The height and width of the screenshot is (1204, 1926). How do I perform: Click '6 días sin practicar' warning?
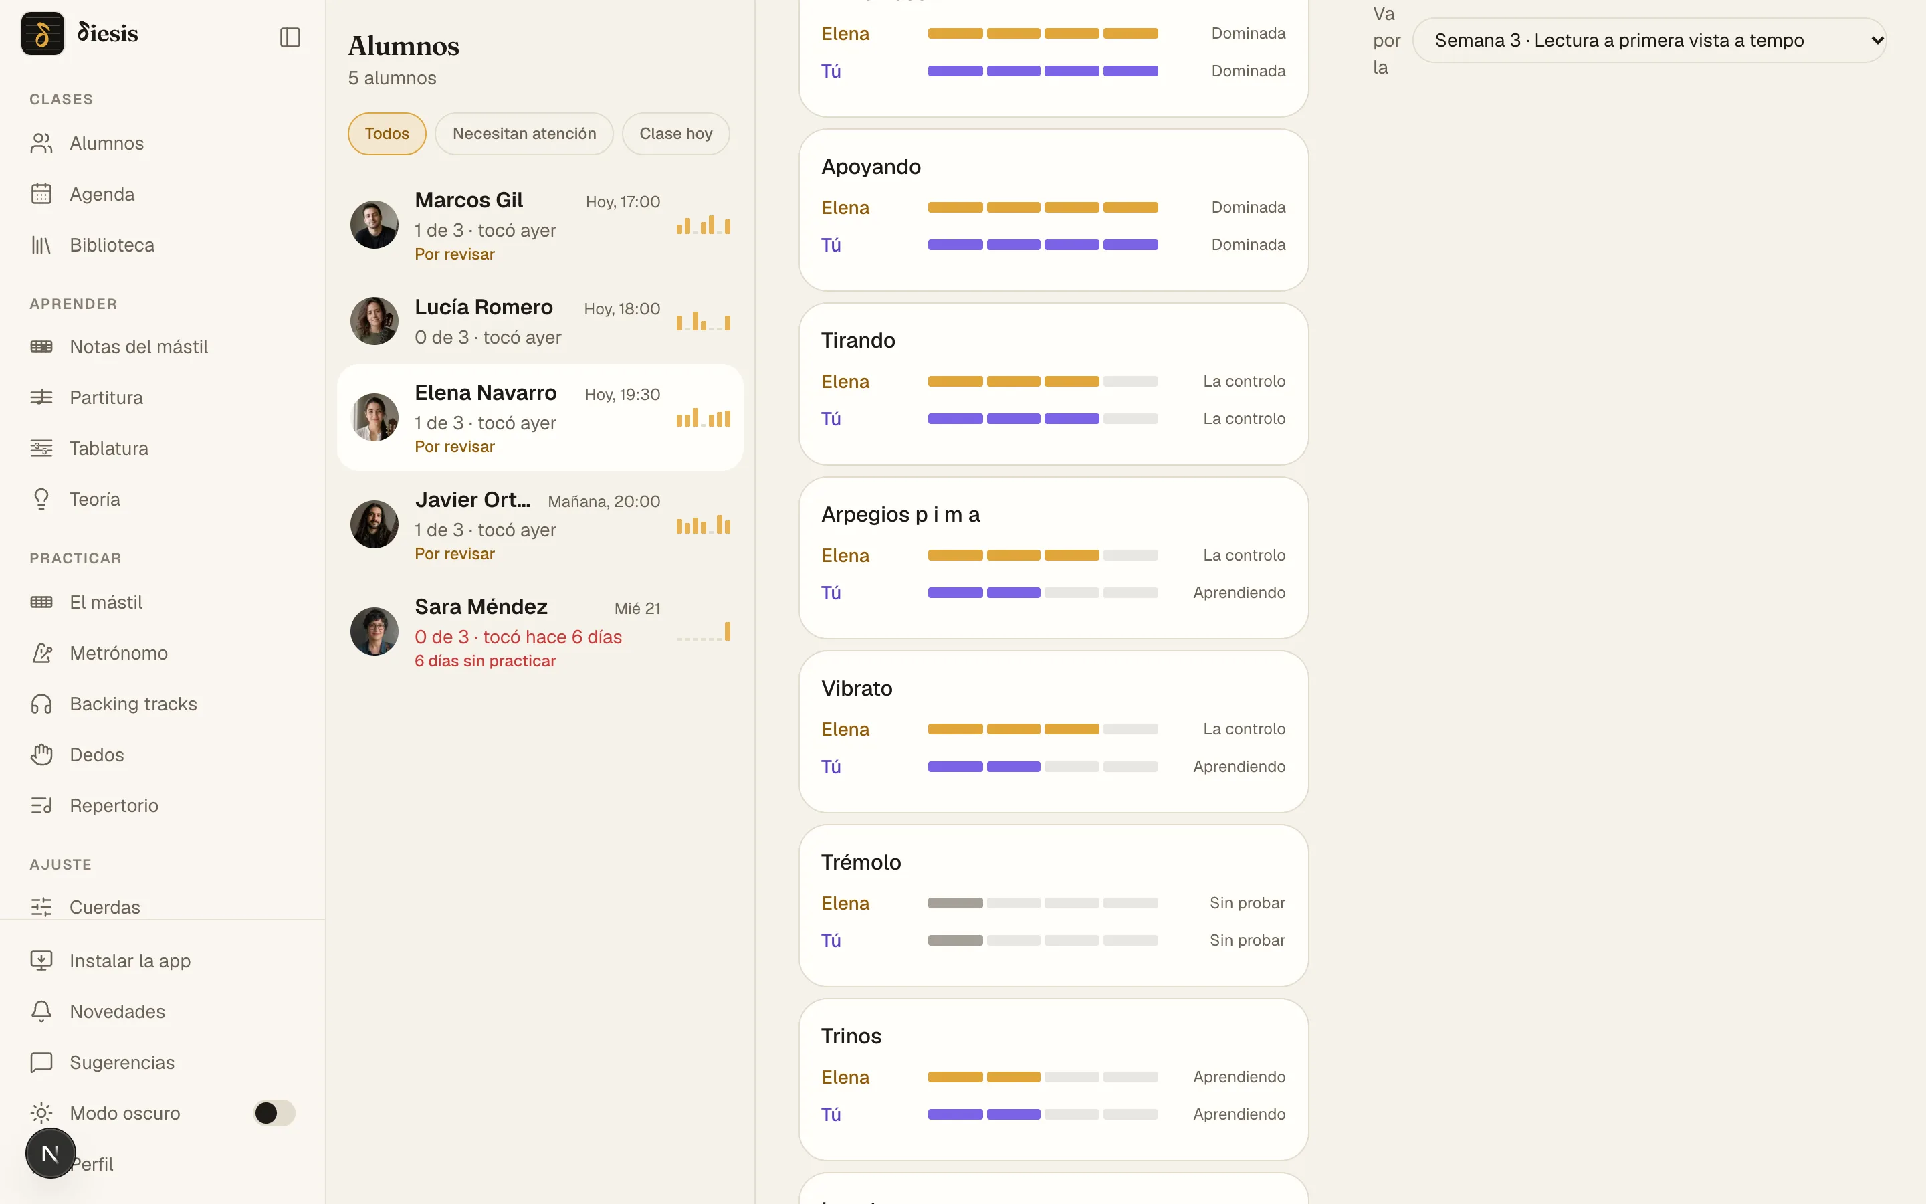click(x=486, y=661)
